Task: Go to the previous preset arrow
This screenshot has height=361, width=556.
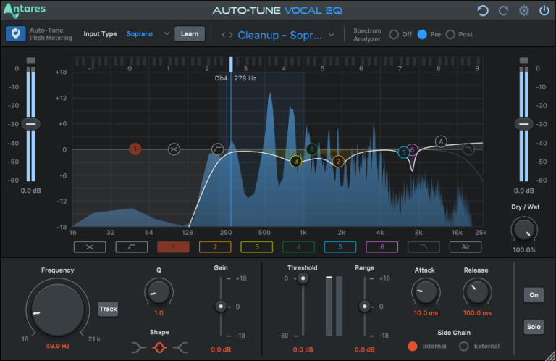Action: (224, 34)
